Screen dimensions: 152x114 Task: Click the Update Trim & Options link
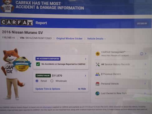(48, 89)
